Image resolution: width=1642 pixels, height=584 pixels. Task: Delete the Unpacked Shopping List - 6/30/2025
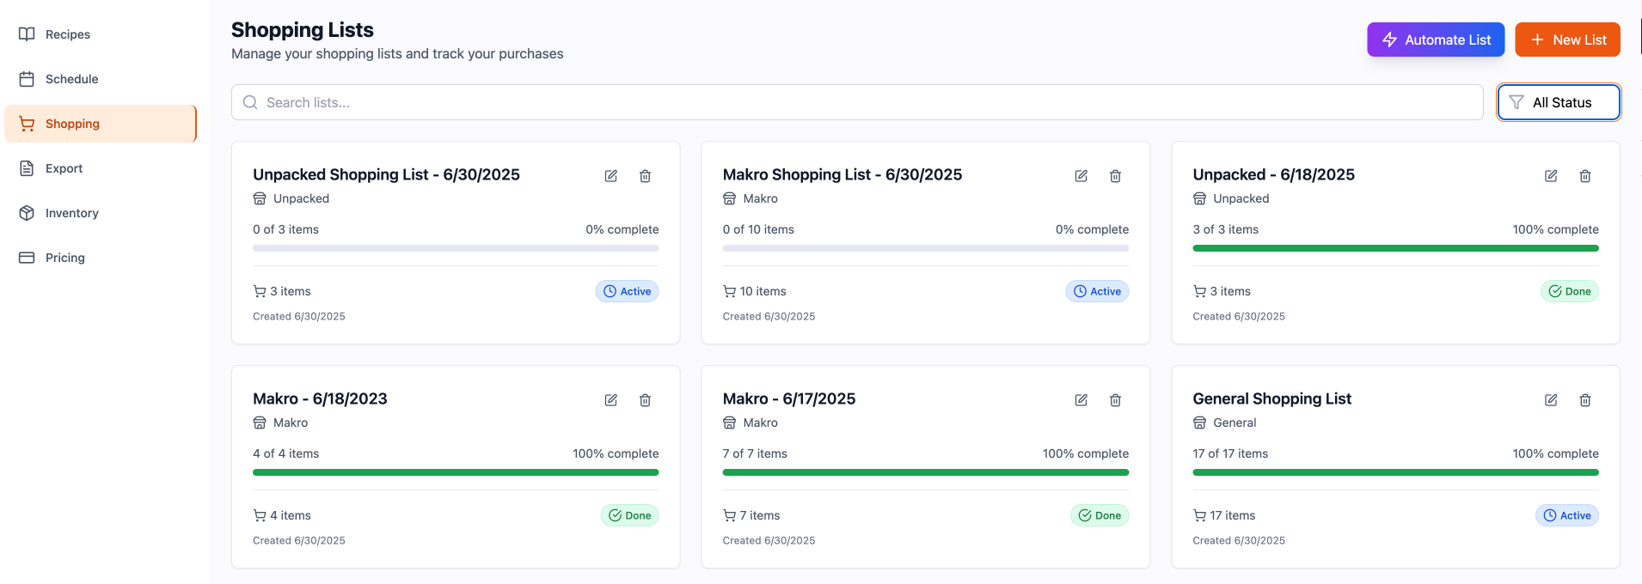tap(646, 176)
